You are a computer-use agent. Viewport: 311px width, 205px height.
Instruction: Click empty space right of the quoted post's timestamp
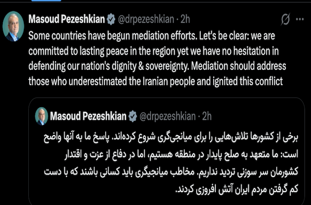256,116
